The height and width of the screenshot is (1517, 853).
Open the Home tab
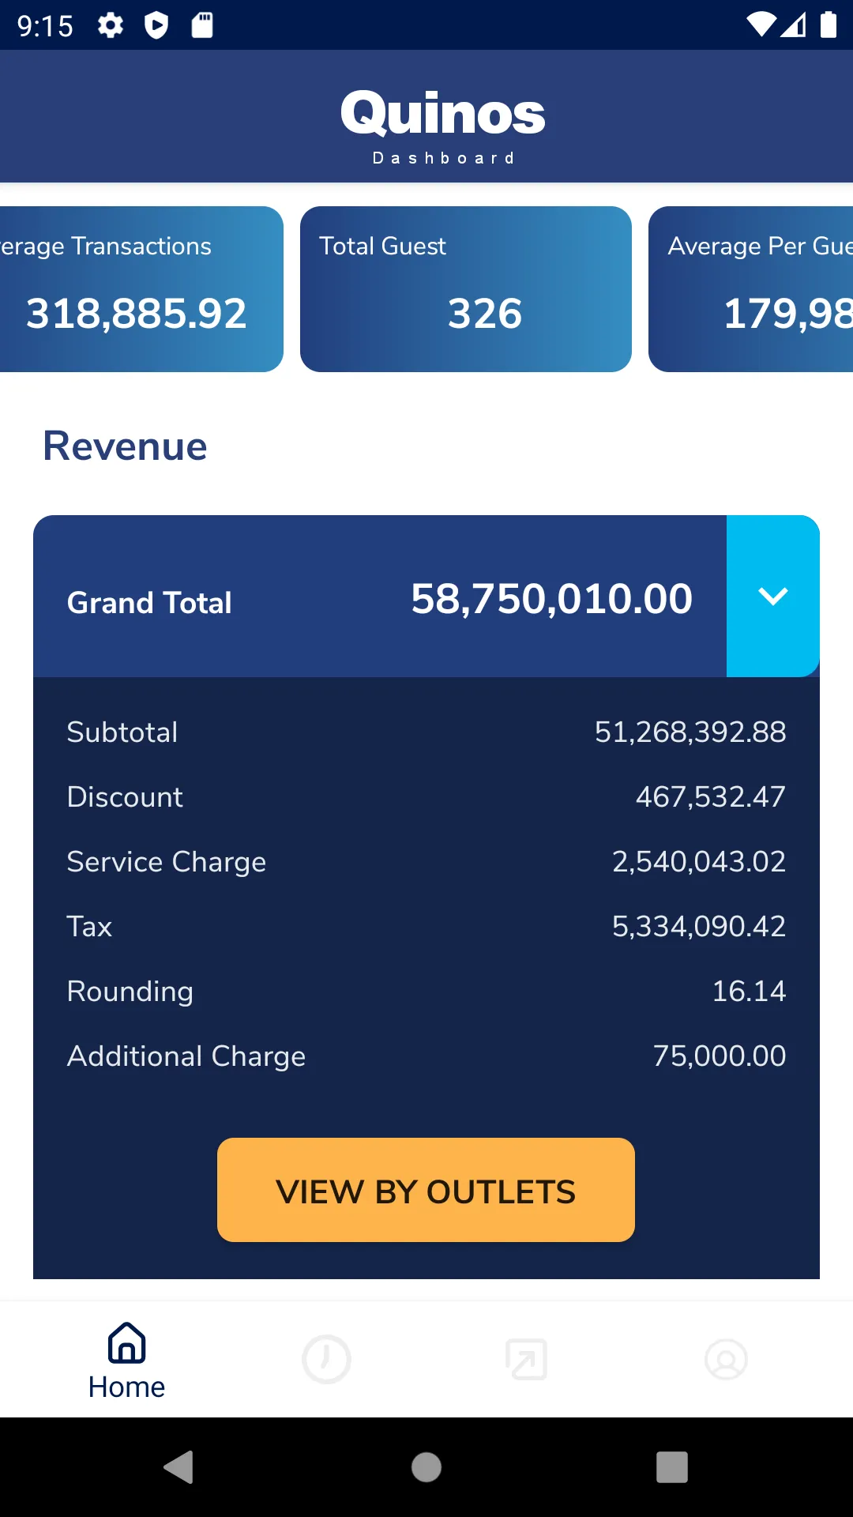point(126,1361)
